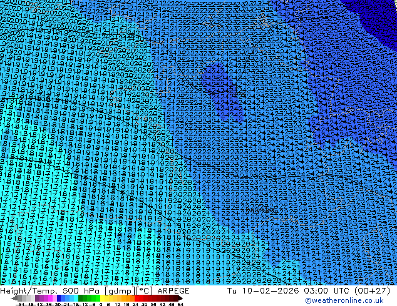Select the dark blue legend color segment
The height and width of the screenshot is (306, 397).
[59, 299]
